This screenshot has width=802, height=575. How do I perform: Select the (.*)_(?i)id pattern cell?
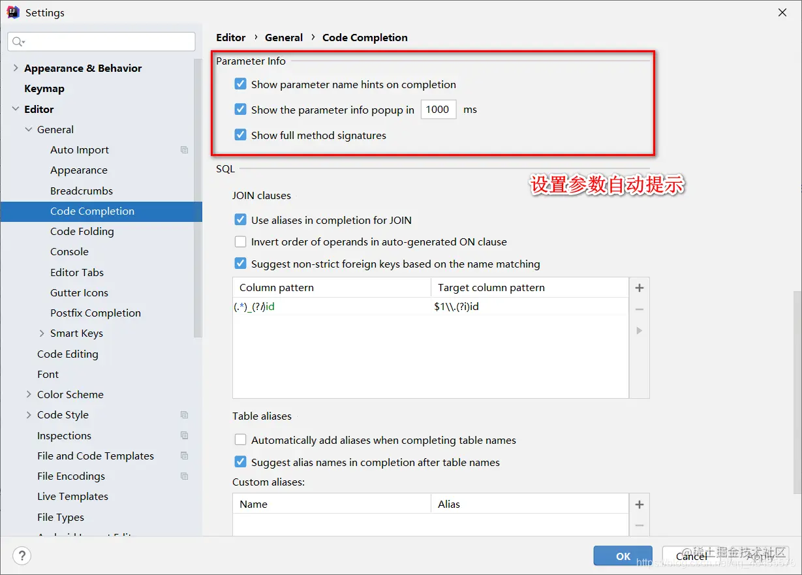pos(332,307)
